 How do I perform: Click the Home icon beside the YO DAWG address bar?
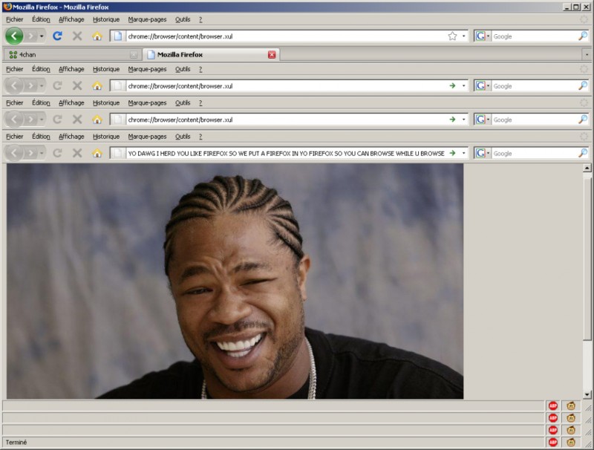(x=97, y=153)
